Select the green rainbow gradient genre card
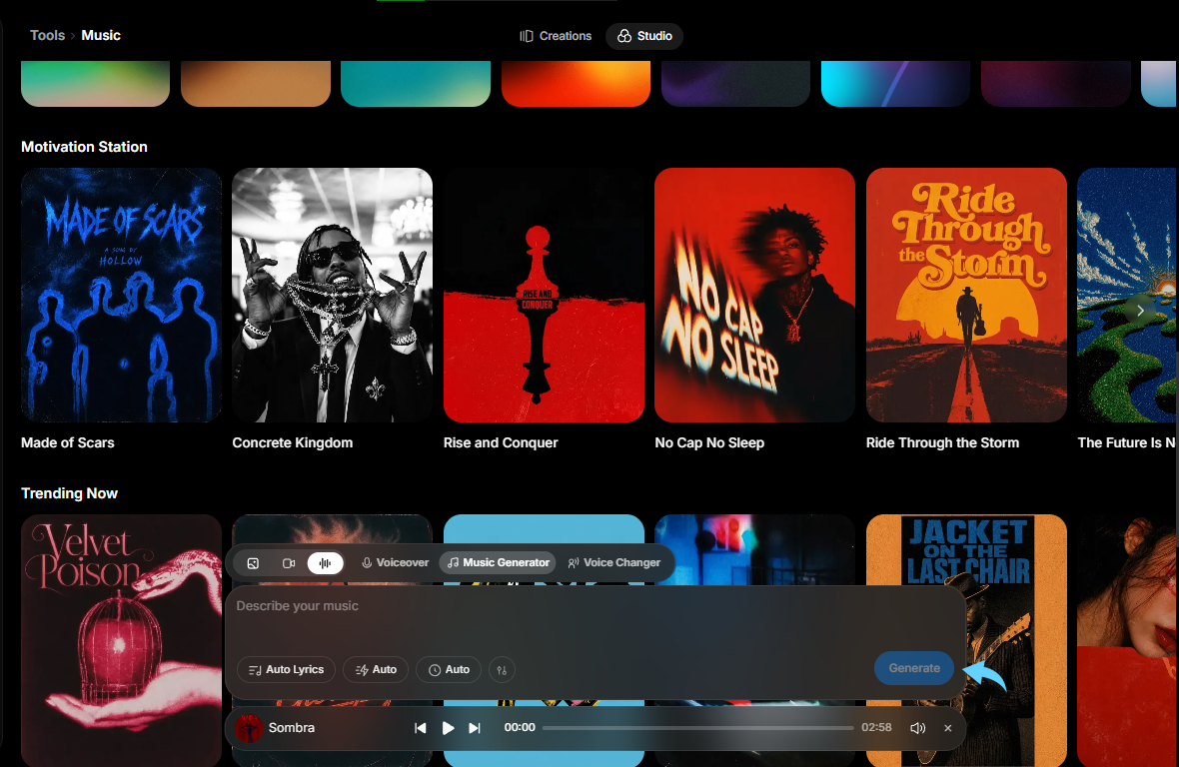This screenshot has width=1179, height=767. click(96, 83)
